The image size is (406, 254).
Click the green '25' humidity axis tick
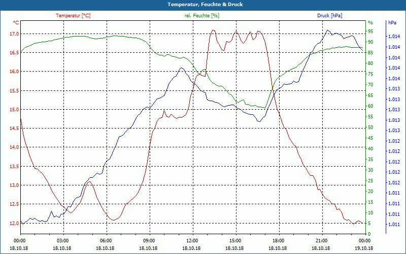point(370,181)
